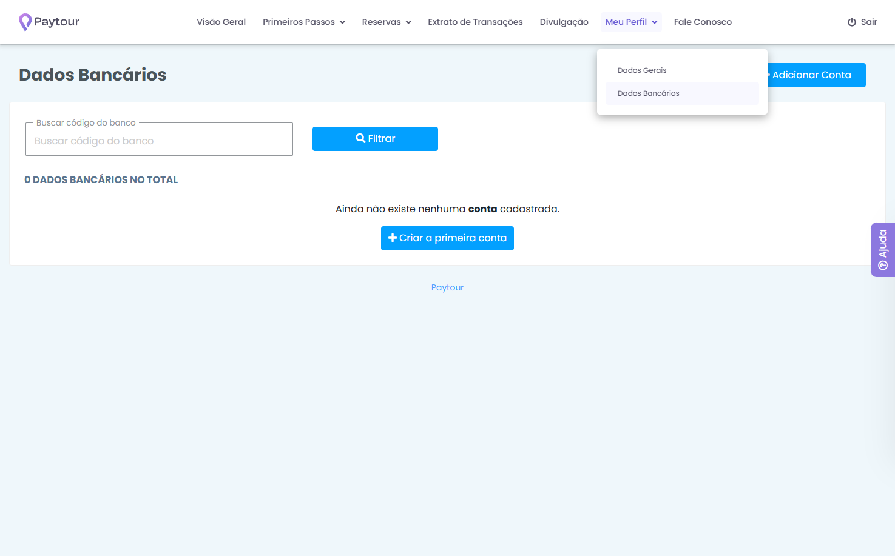Select Dados Bancários from dropdown
Screen dimensions: 895x556
coord(682,93)
